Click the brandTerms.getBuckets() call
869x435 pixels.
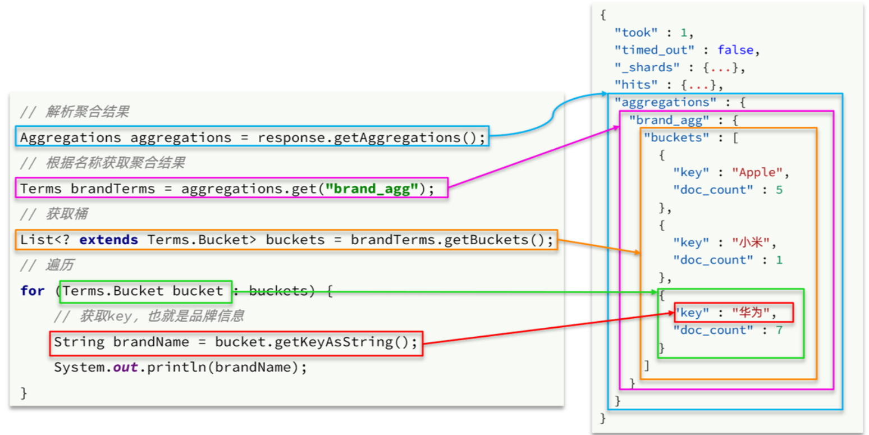[x=448, y=240]
